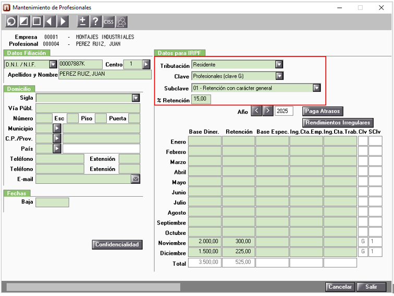Click Octubre Ing.Cta.Emp. cell
The image size is (394, 296).
point(306,232)
